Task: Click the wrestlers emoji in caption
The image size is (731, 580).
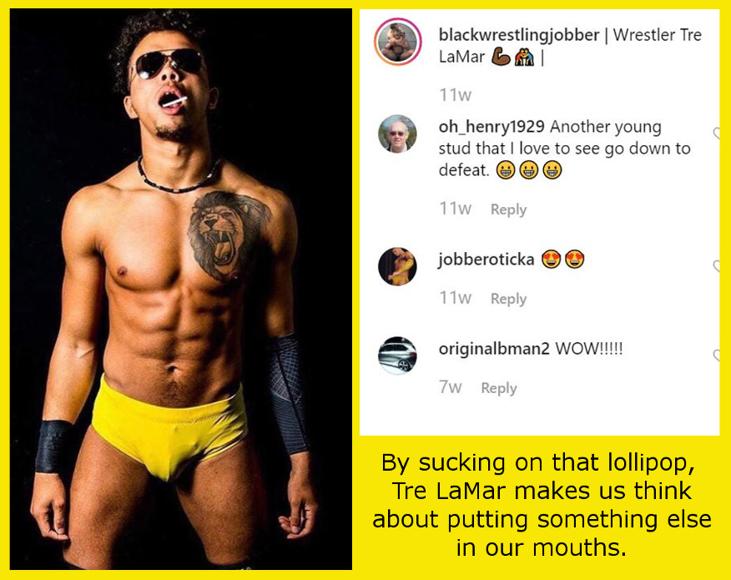Action: [x=524, y=58]
